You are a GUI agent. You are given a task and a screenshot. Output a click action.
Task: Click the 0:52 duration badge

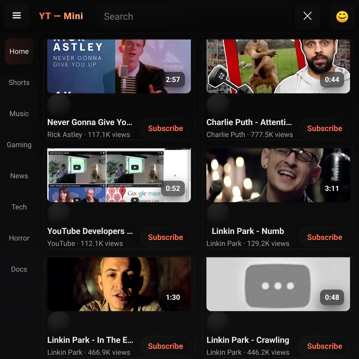tap(173, 188)
